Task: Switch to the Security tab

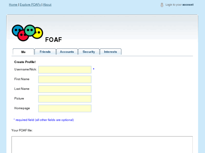Action: [89, 52]
